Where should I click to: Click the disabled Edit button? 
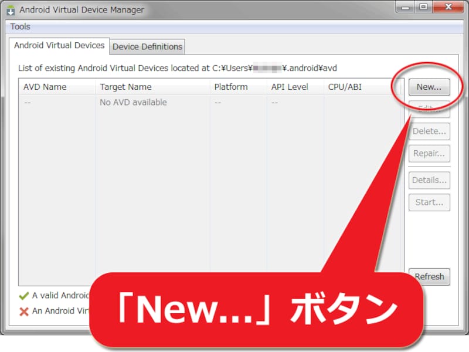click(429, 109)
